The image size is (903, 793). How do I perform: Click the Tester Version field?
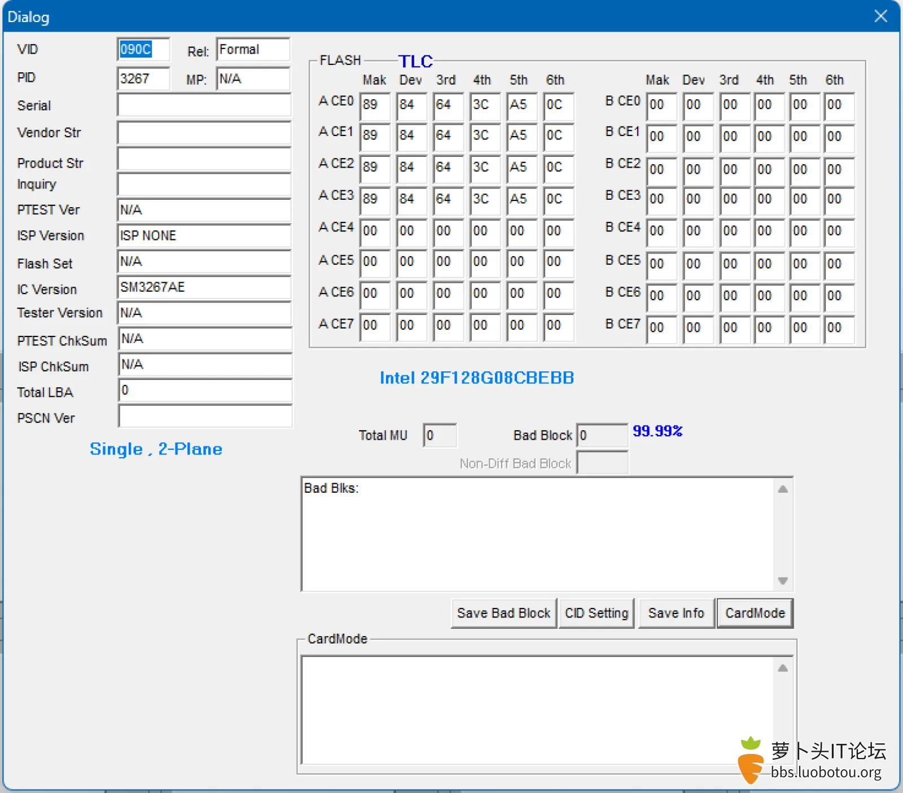204,313
